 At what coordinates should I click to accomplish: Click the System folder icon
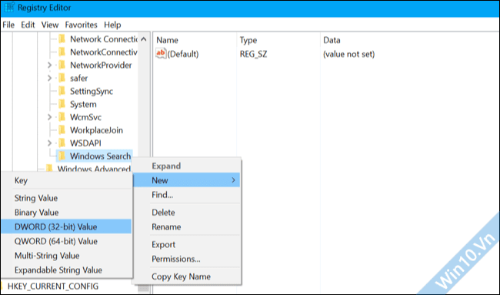click(62, 104)
